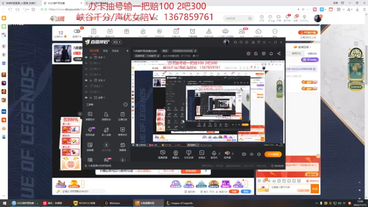Click the gift box icon above preview
The image size is (368, 207).
248,53
